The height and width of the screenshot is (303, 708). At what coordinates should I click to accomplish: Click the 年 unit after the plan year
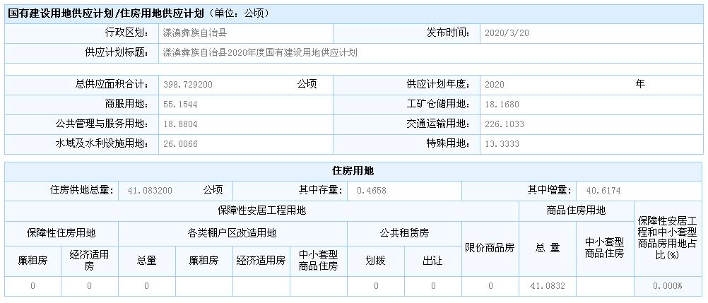[x=640, y=84]
